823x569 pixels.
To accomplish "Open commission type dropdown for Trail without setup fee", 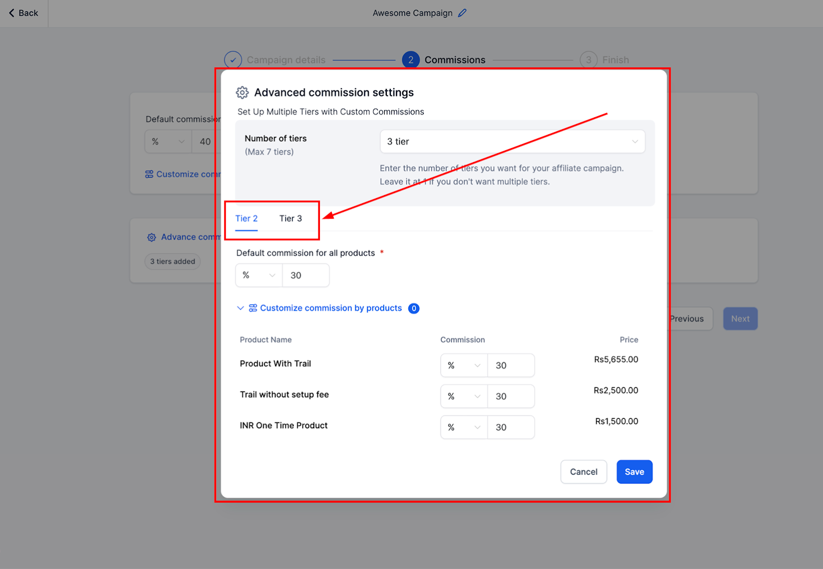I will (x=464, y=396).
